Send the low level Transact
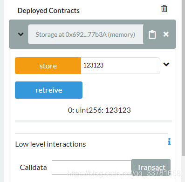The height and width of the screenshot is (182, 185). click(151, 167)
